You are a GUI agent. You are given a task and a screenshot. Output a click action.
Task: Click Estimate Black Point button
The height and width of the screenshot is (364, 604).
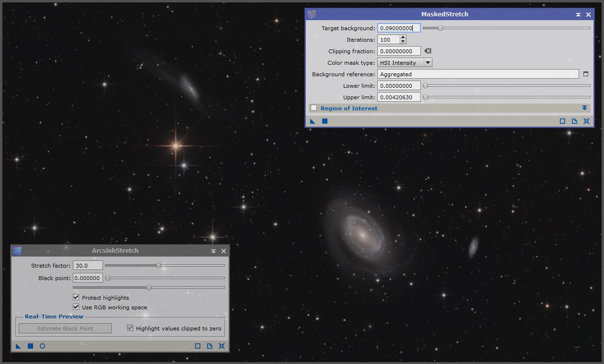tap(65, 329)
